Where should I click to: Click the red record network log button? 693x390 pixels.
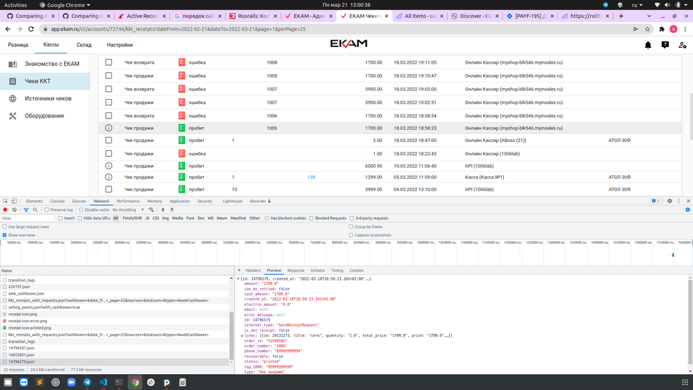pos(6,210)
